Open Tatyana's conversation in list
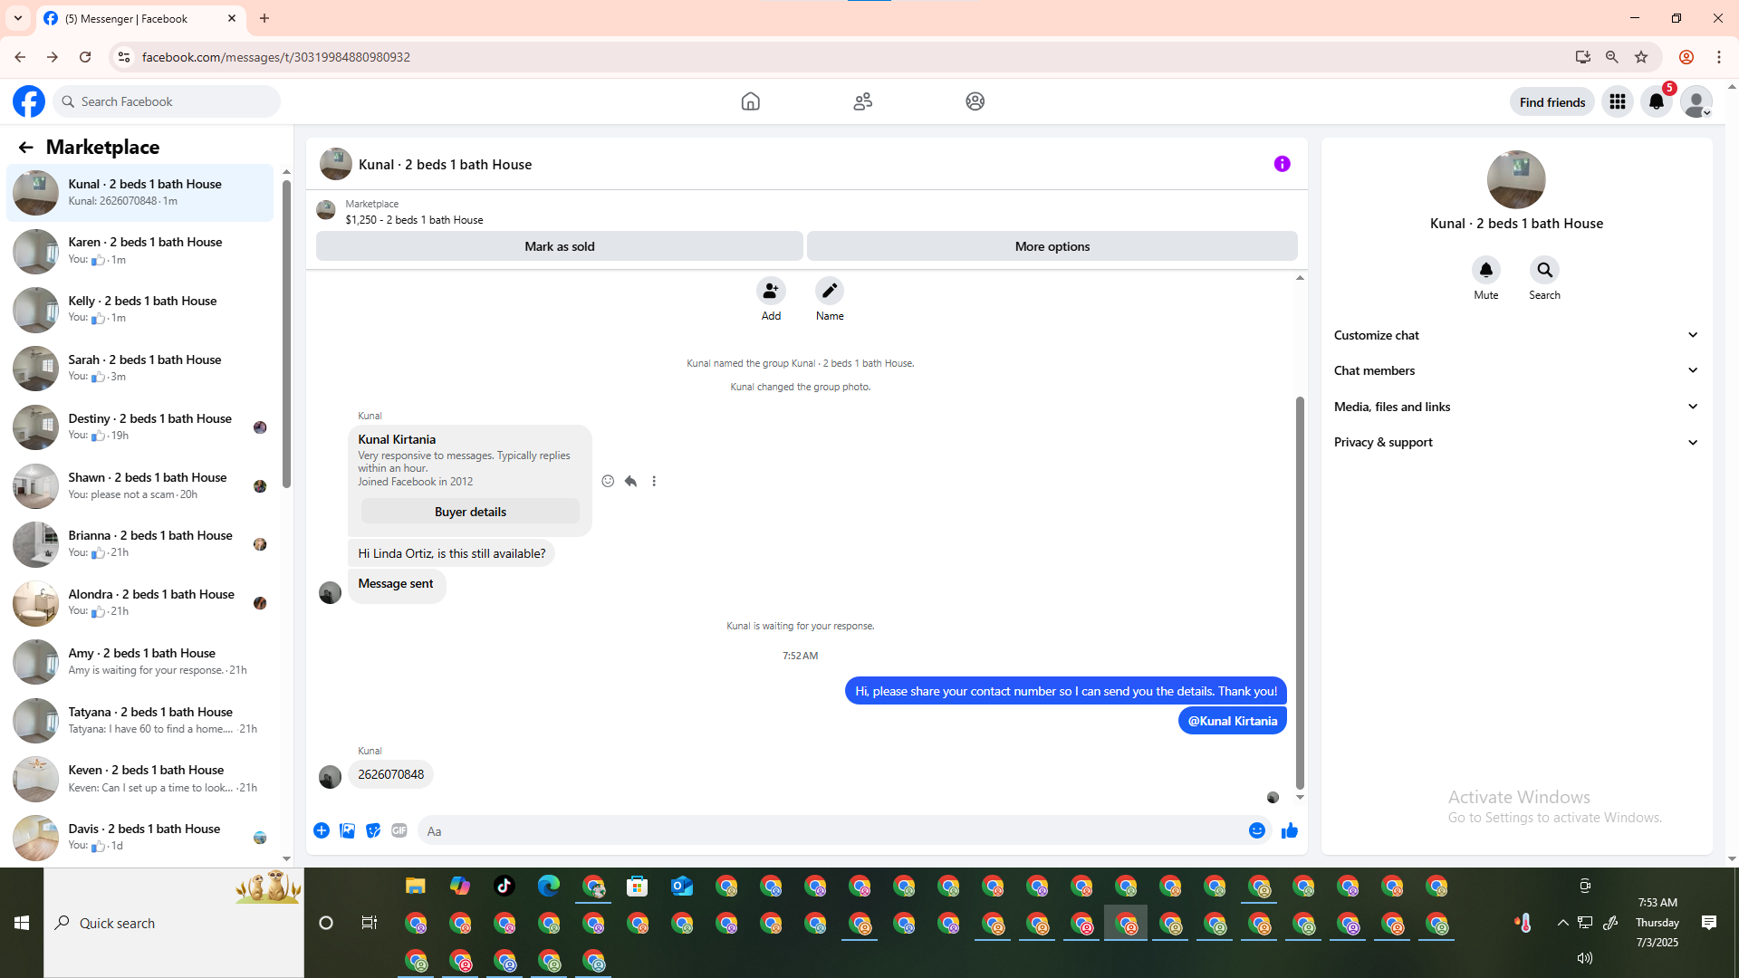1739x978 pixels. point(145,720)
